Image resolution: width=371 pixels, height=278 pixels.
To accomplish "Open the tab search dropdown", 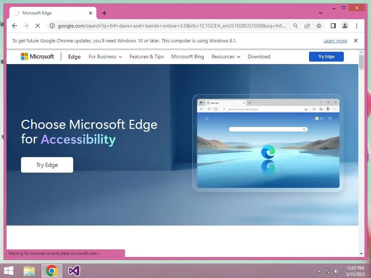I will coord(321,13).
